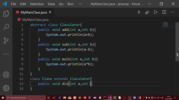The image size is (179, 100).
Task: Open volume control in system tray
Action: click(x=155, y=97)
